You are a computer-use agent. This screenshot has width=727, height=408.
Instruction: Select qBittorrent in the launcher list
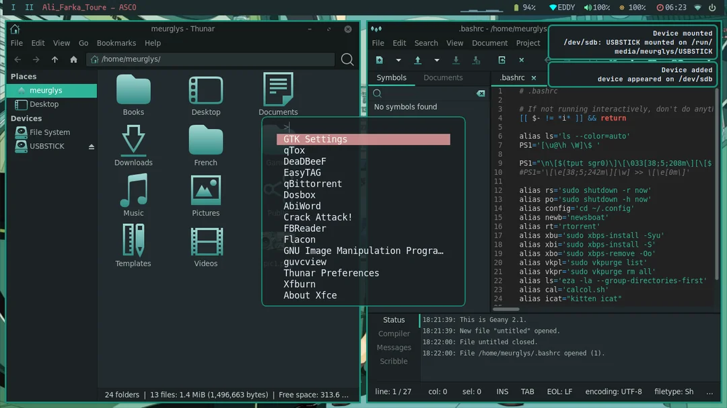(312, 183)
